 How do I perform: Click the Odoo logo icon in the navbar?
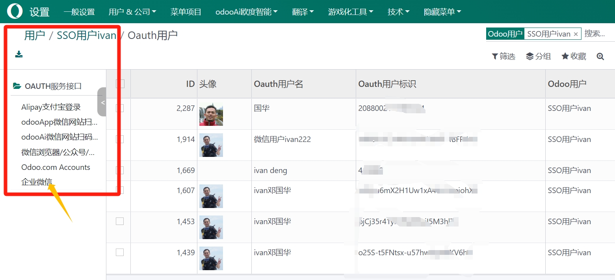tap(15, 11)
